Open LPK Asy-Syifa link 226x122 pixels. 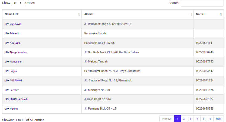pos(12,43)
